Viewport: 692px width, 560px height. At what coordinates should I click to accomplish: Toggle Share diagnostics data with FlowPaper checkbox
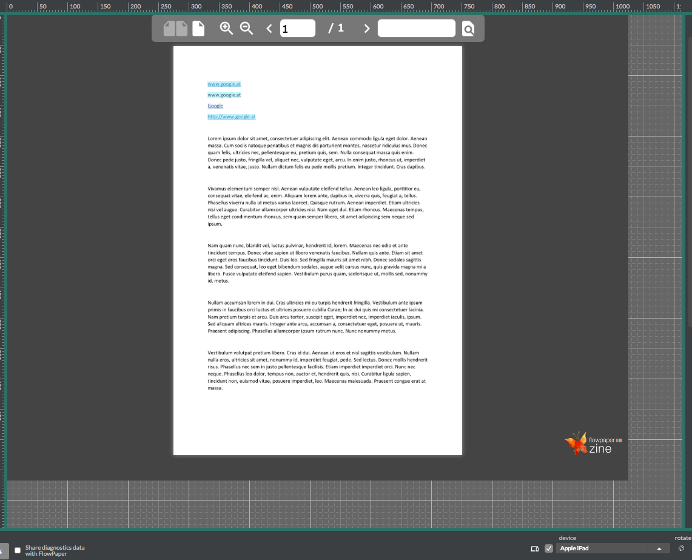click(18, 550)
